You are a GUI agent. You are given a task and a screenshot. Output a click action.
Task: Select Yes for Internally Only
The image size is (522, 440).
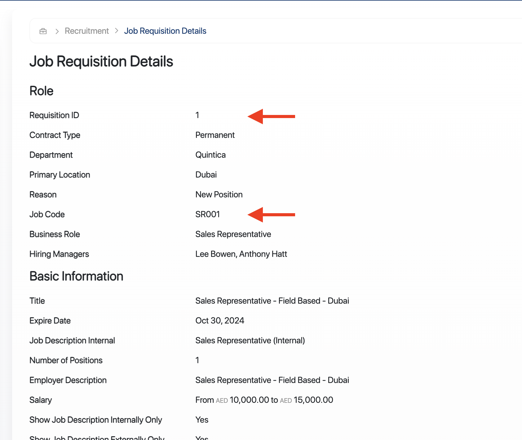pyautogui.click(x=202, y=420)
